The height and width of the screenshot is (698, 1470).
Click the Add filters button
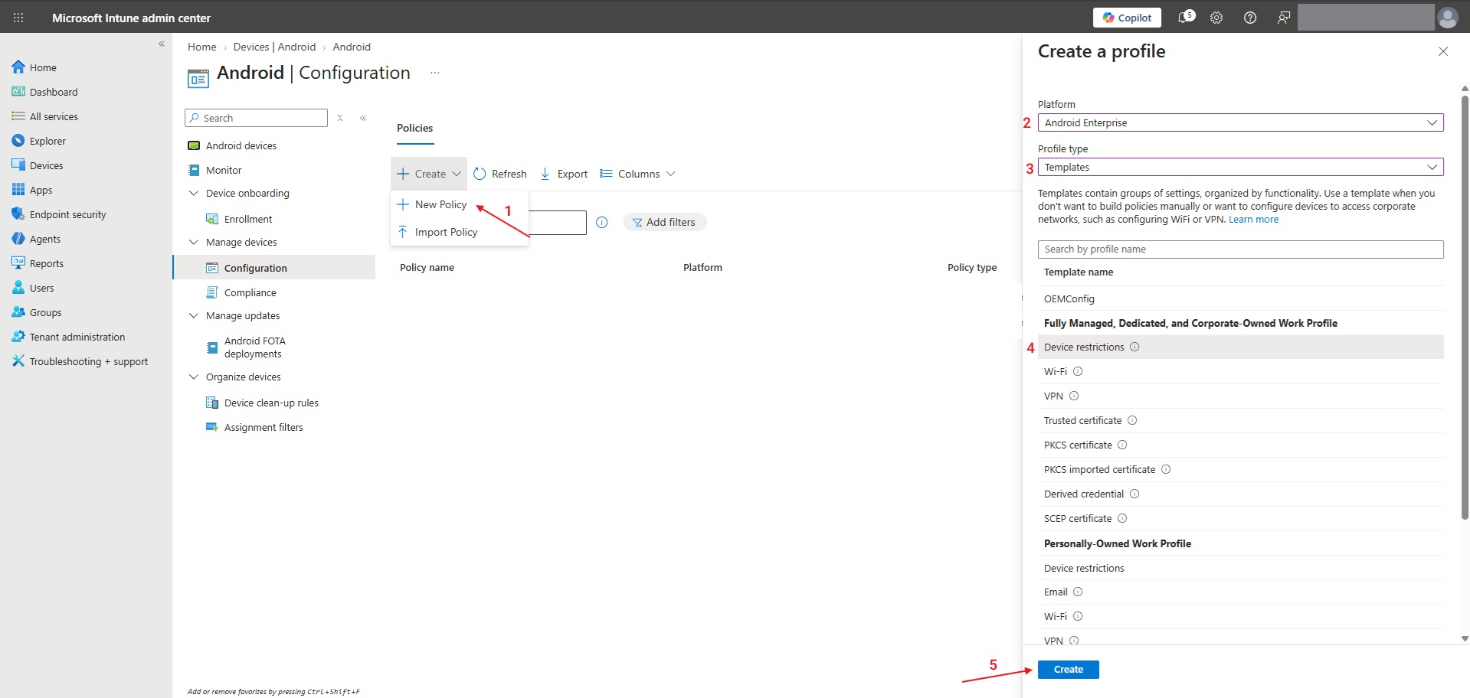point(664,222)
